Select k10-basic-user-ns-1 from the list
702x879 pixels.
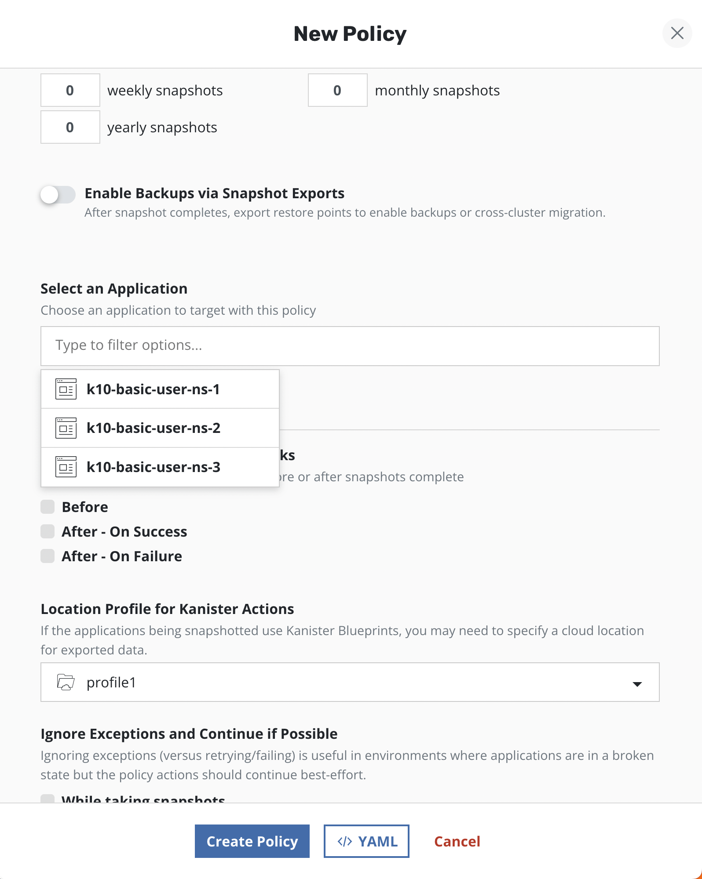click(x=153, y=389)
